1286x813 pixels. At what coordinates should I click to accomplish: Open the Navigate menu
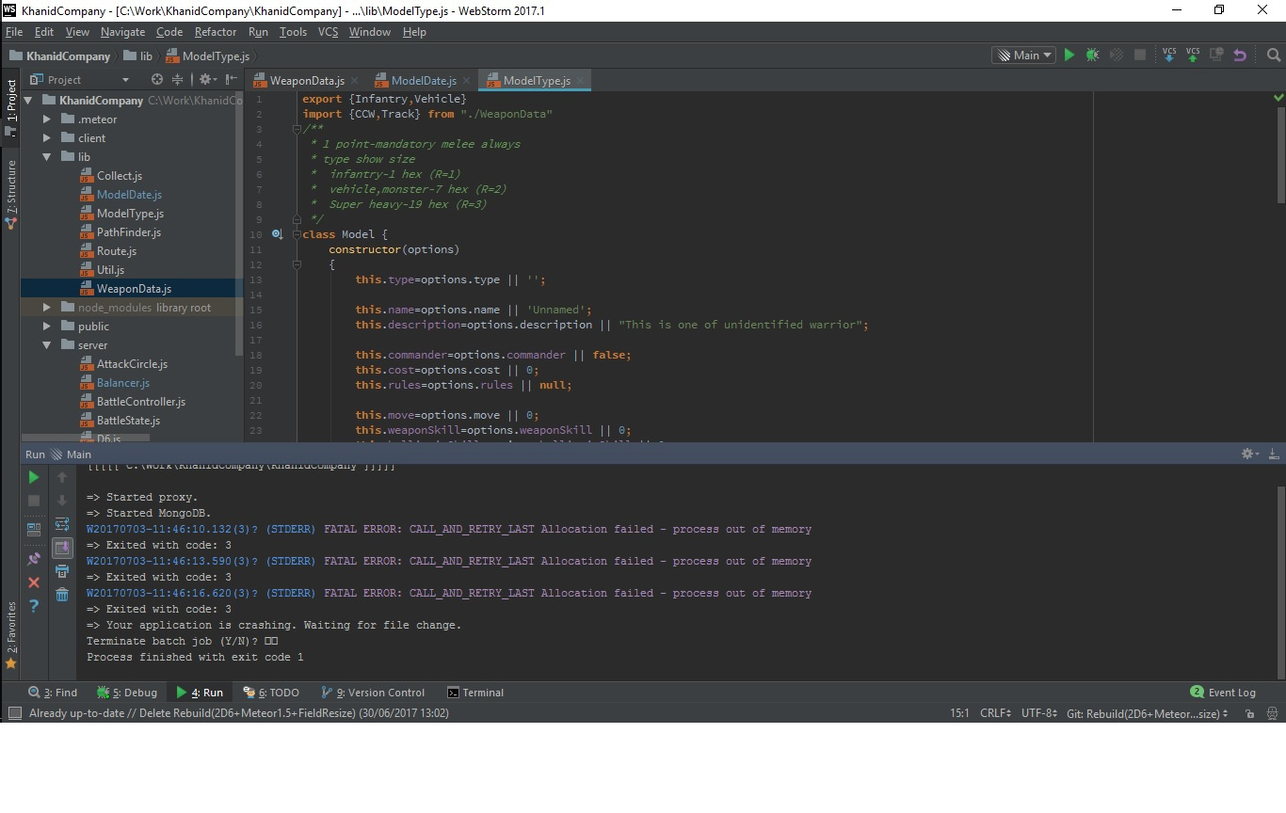(x=122, y=32)
